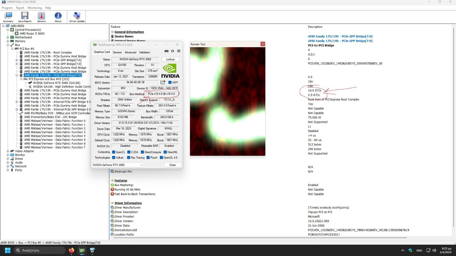Open Firefox from the taskbar

[x=71, y=250]
